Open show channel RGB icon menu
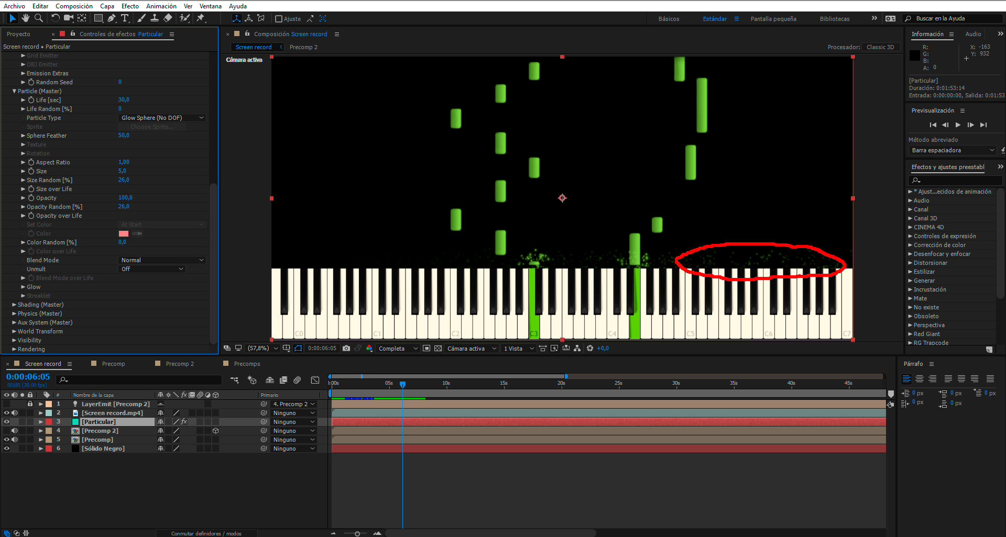The image size is (1006, 537). tap(369, 349)
